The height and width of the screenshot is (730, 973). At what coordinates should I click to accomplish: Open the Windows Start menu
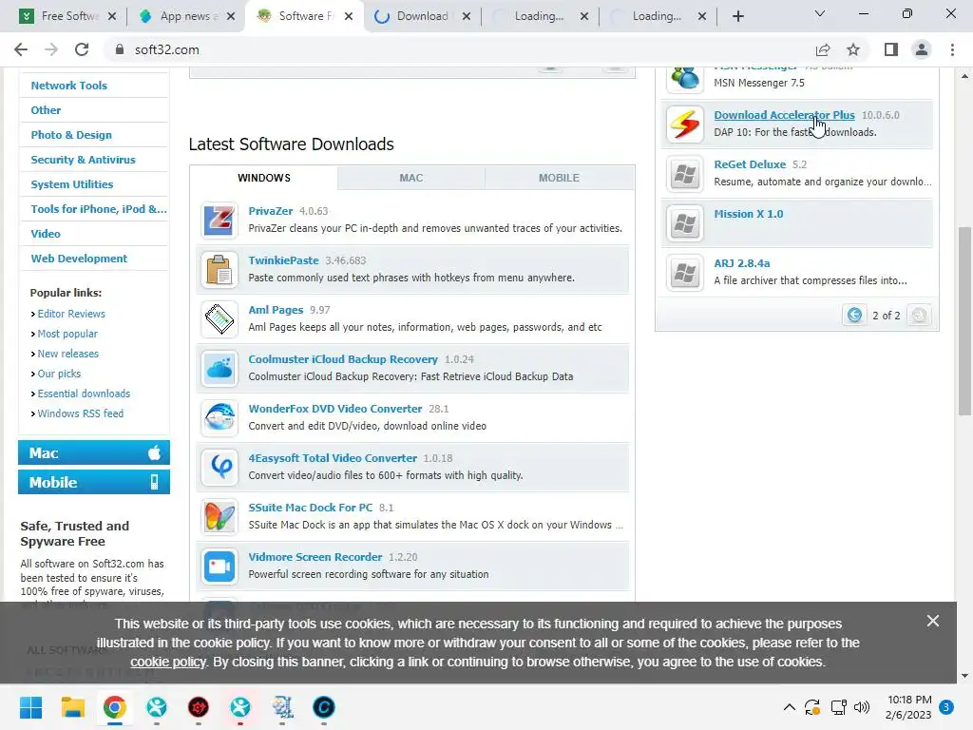pyautogui.click(x=30, y=707)
